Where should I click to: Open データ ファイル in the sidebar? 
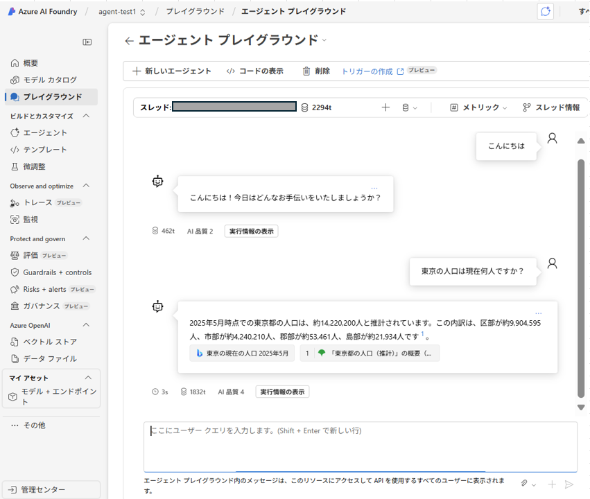point(51,358)
